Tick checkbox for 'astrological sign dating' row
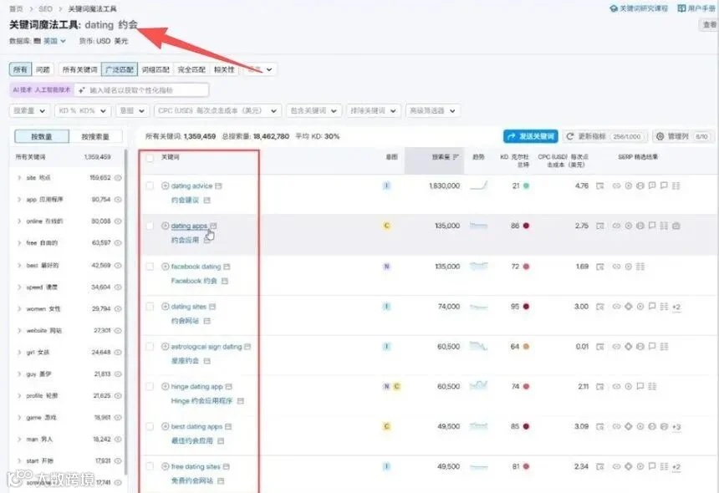Image resolution: width=719 pixels, height=493 pixels. [x=150, y=347]
